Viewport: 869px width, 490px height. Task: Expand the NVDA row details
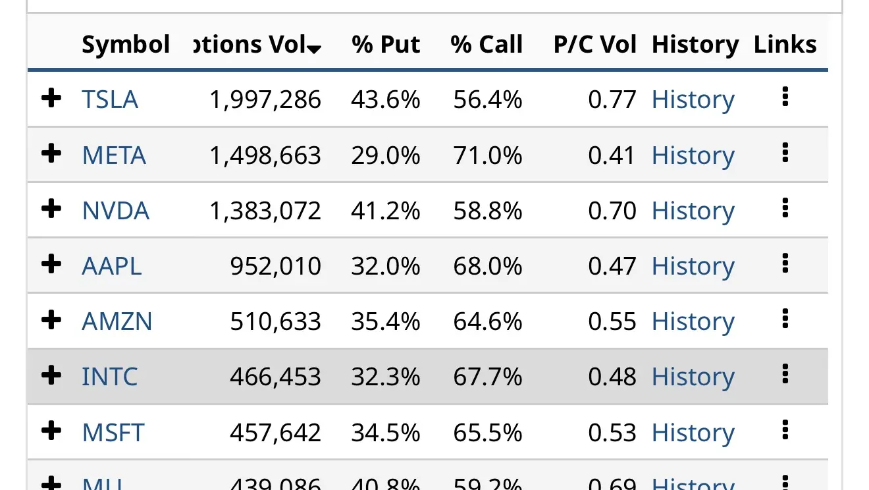click(x=51, y=209)
